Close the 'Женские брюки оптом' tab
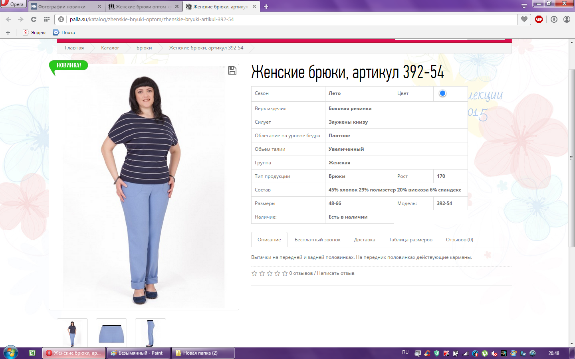575x359 pixels. click(x=177, y=6)
